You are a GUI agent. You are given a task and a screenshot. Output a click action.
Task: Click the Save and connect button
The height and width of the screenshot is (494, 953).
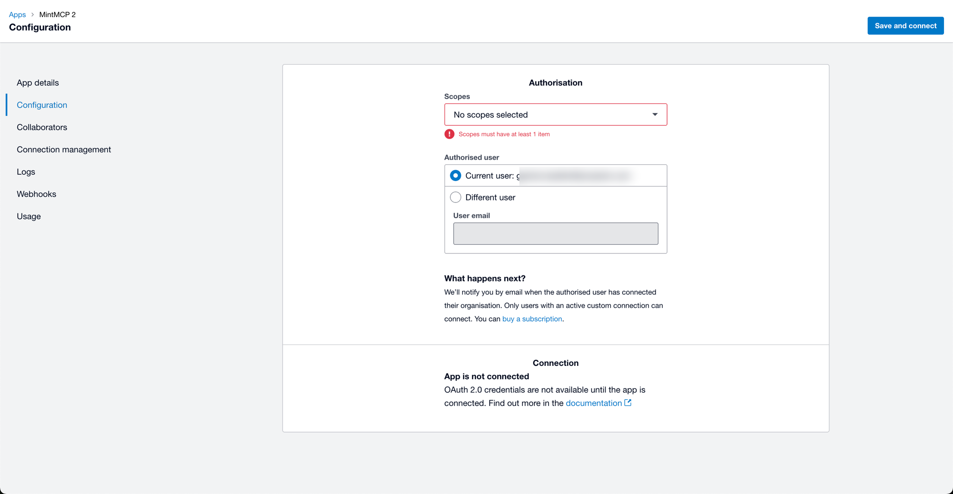905,26
